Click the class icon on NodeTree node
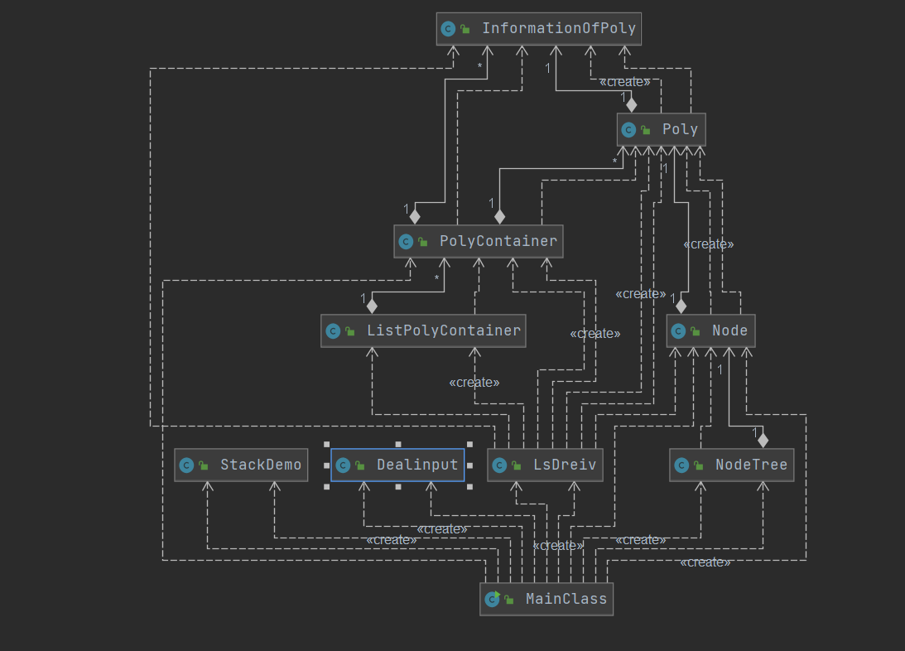Image resolution: width=905 pixels, height=651 pixels. 681,465
